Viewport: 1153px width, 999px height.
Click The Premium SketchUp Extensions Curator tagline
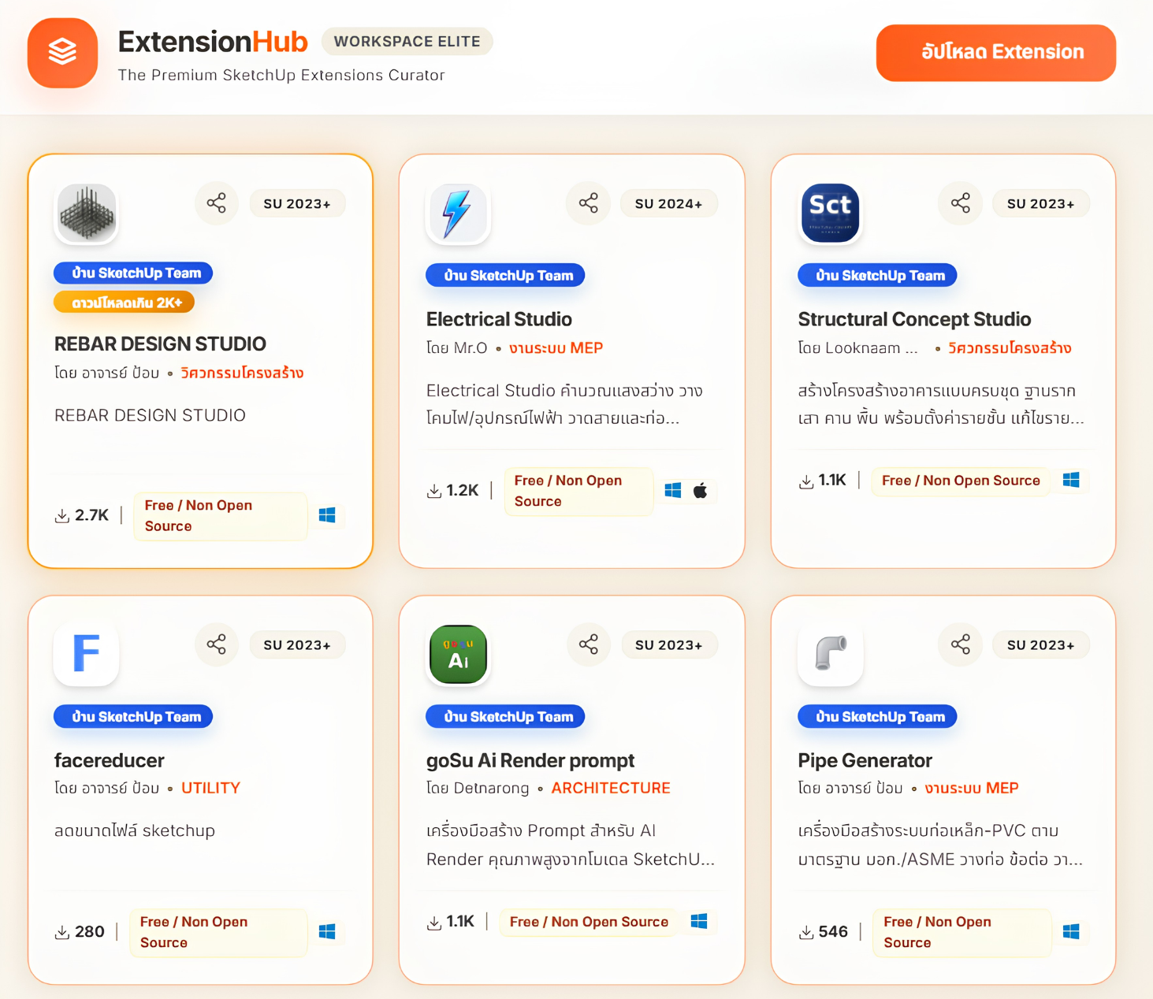pos(281,75)
